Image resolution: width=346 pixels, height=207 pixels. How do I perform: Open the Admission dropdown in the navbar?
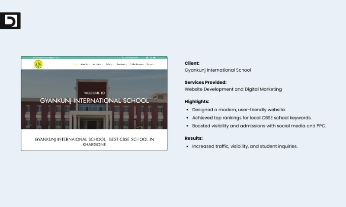click(97, 64)
